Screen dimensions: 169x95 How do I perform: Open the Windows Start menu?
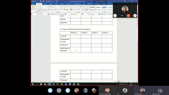pos(33,84)
